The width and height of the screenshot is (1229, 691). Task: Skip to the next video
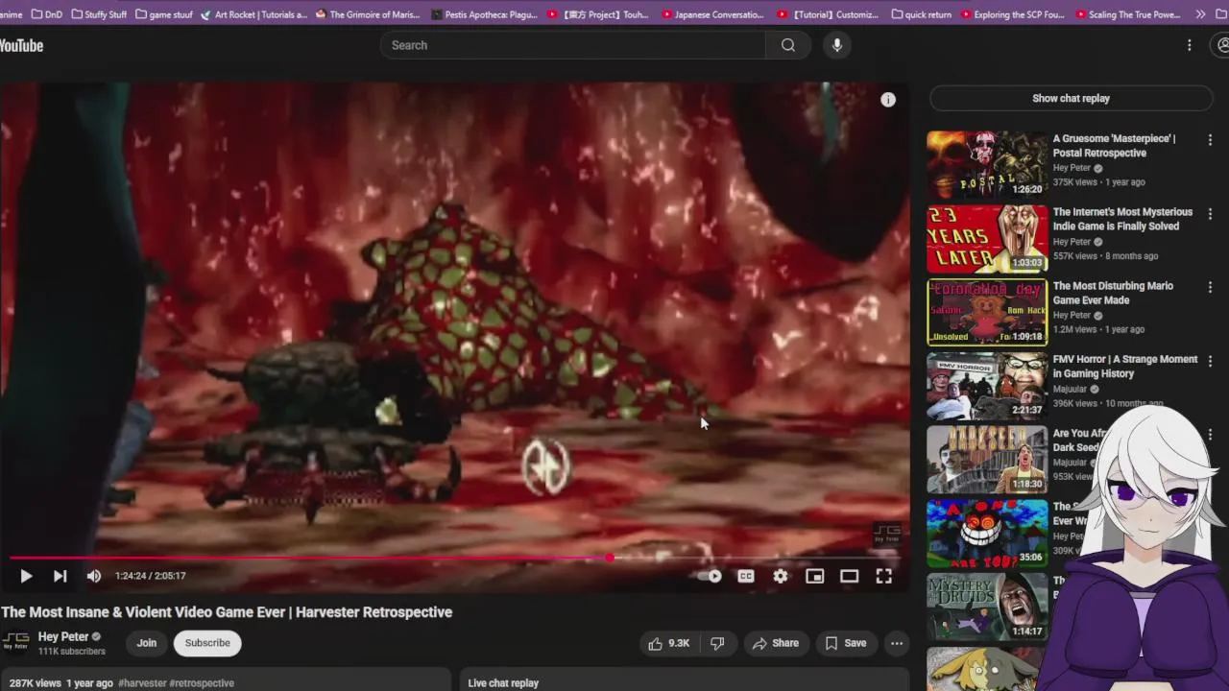(x=60, y=576)
